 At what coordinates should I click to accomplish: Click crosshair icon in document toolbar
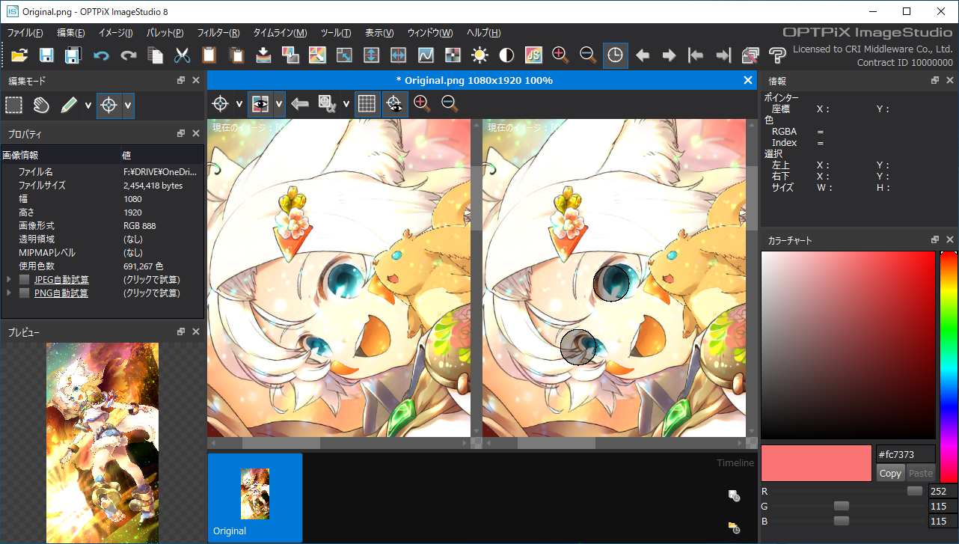click(x=221, y=104)
